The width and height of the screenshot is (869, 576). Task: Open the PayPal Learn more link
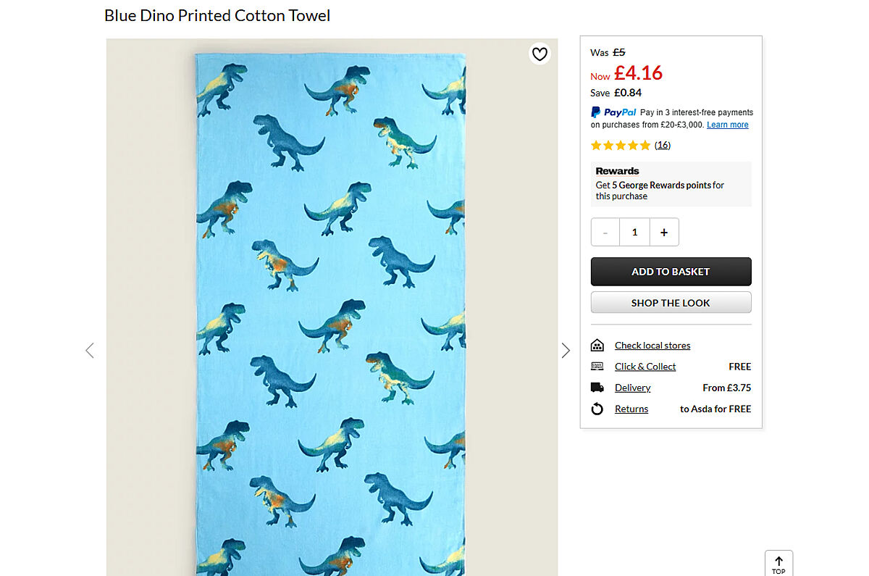pyautogui.click(x=727, y=125)
